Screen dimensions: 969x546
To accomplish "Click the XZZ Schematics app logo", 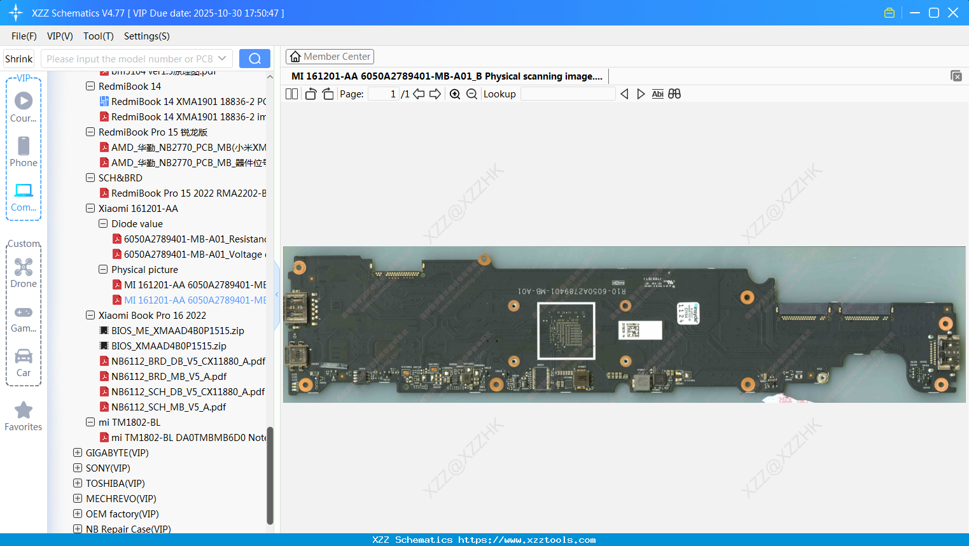I will coord(15,13).
